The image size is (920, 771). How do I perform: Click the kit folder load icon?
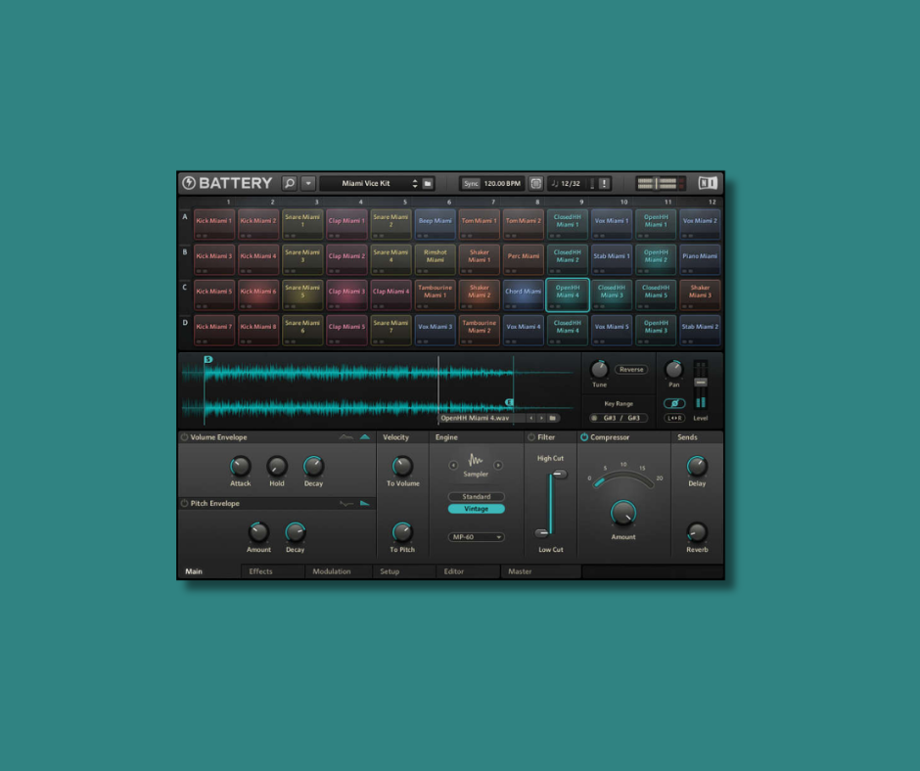(x=429, y=184)
